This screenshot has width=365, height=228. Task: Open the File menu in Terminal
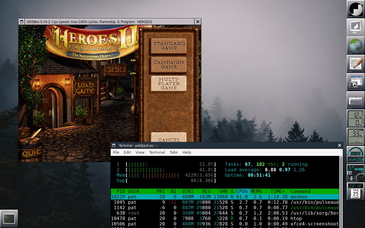(x=116, y=152)
